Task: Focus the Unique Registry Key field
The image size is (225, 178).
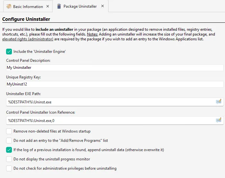Action: 115,84
